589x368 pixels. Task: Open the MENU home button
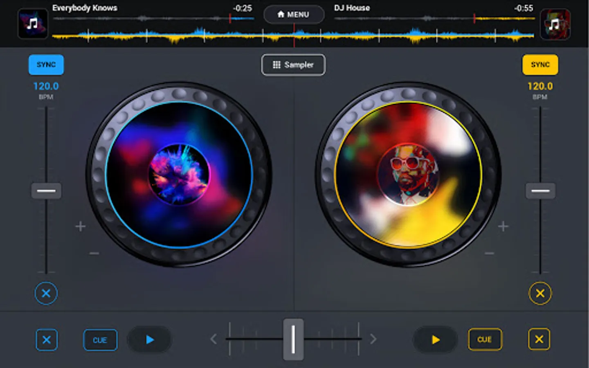[x=294, y=14]
